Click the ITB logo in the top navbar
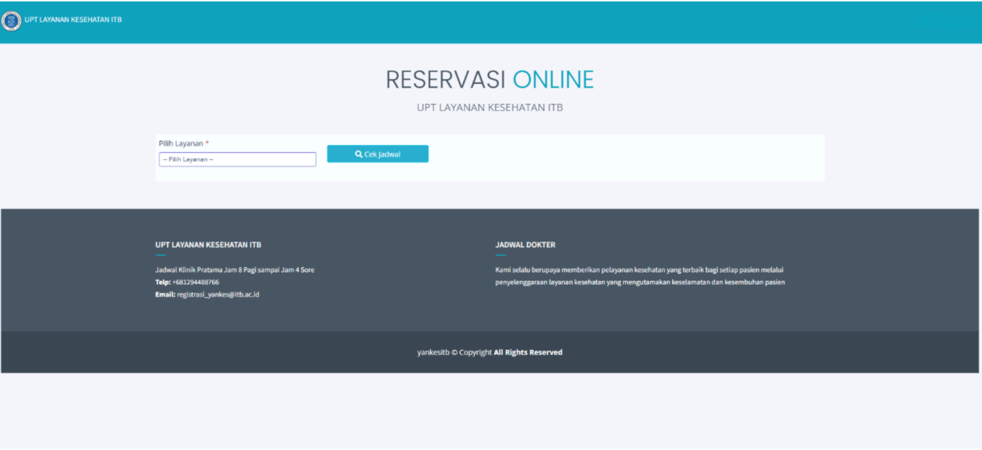 coord(12,20)
